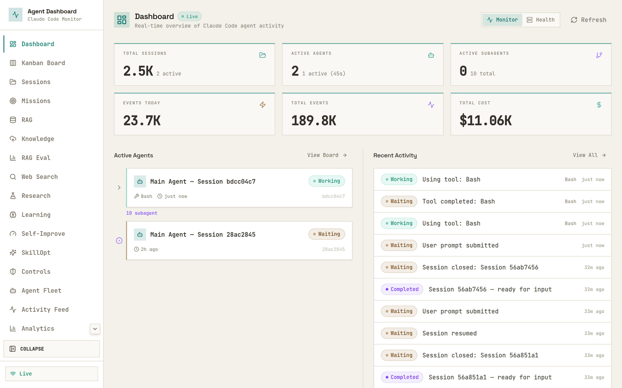
Task: Open View All recent activity link
Action: pyautogui.click(x=589, y=155)
